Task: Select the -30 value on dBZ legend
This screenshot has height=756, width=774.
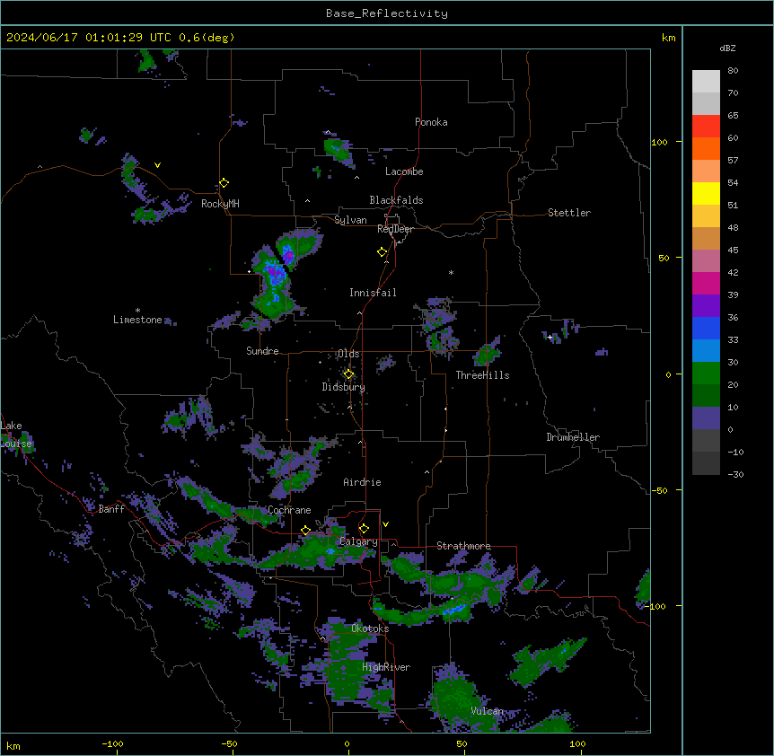Action: [x=736, y=475]
